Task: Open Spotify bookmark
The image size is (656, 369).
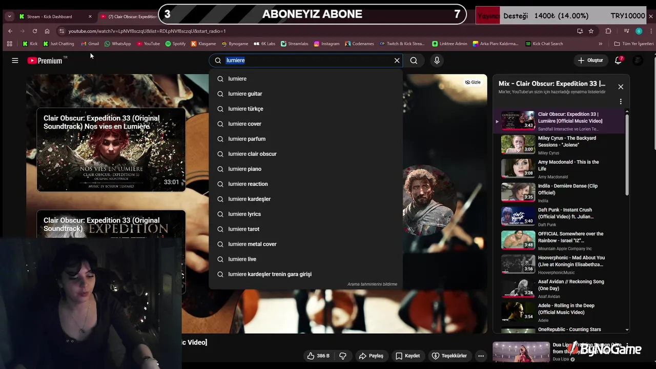Action: point(175,44)
